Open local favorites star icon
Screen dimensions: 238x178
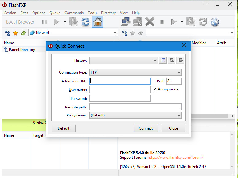[x=15, y=33]
